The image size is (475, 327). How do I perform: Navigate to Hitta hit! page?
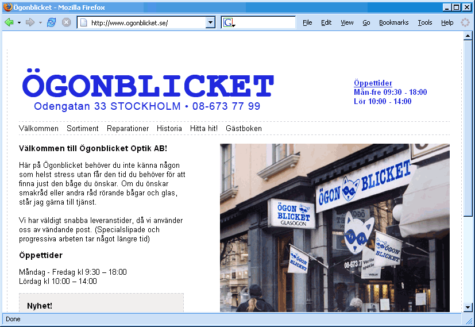tap(204, 128)
